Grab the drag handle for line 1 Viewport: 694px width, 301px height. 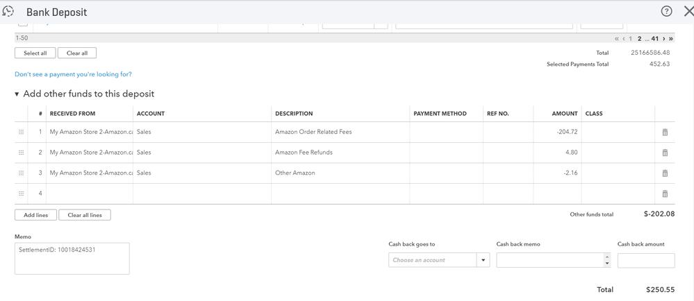[x=22, y=132]
